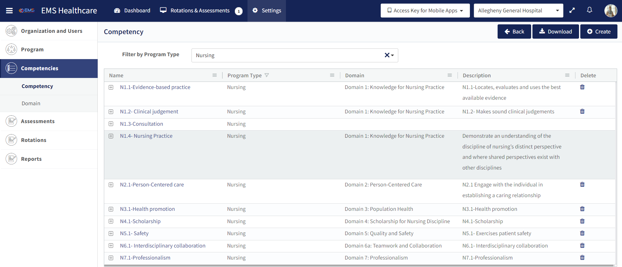This screenshot has width=622, height=267.
Task: Open Access Key for Mobile Apps dropdown
Action: (425, 11)
